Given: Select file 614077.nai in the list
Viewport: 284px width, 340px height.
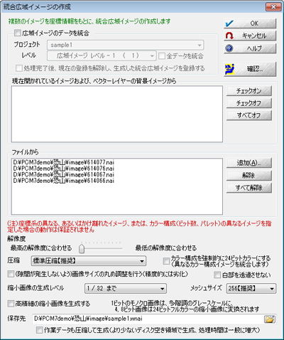Looking at the screenshot, I should click(64, 162).
